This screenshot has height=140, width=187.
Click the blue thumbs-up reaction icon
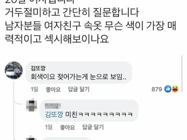168,89
